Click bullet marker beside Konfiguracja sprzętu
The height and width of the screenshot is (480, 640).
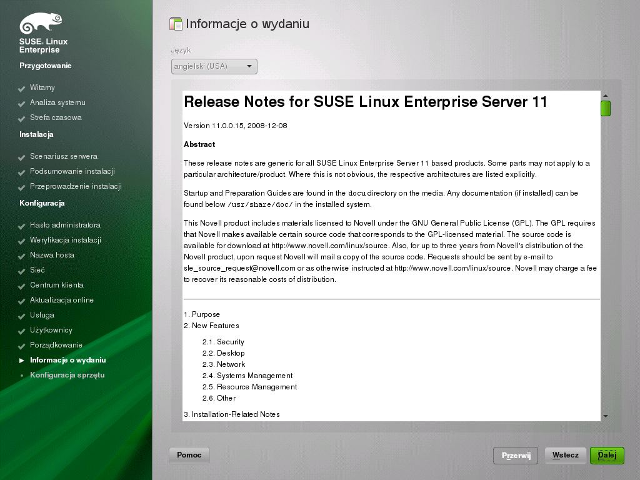[22, 376]
